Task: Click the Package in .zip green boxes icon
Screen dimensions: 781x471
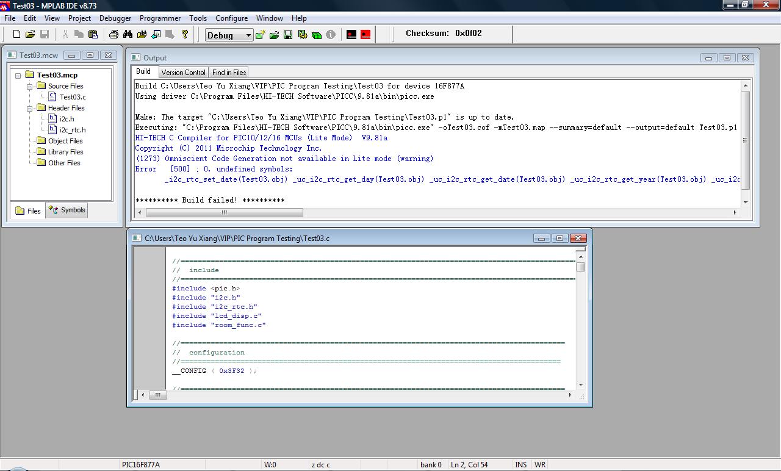Action: point(317,35)
